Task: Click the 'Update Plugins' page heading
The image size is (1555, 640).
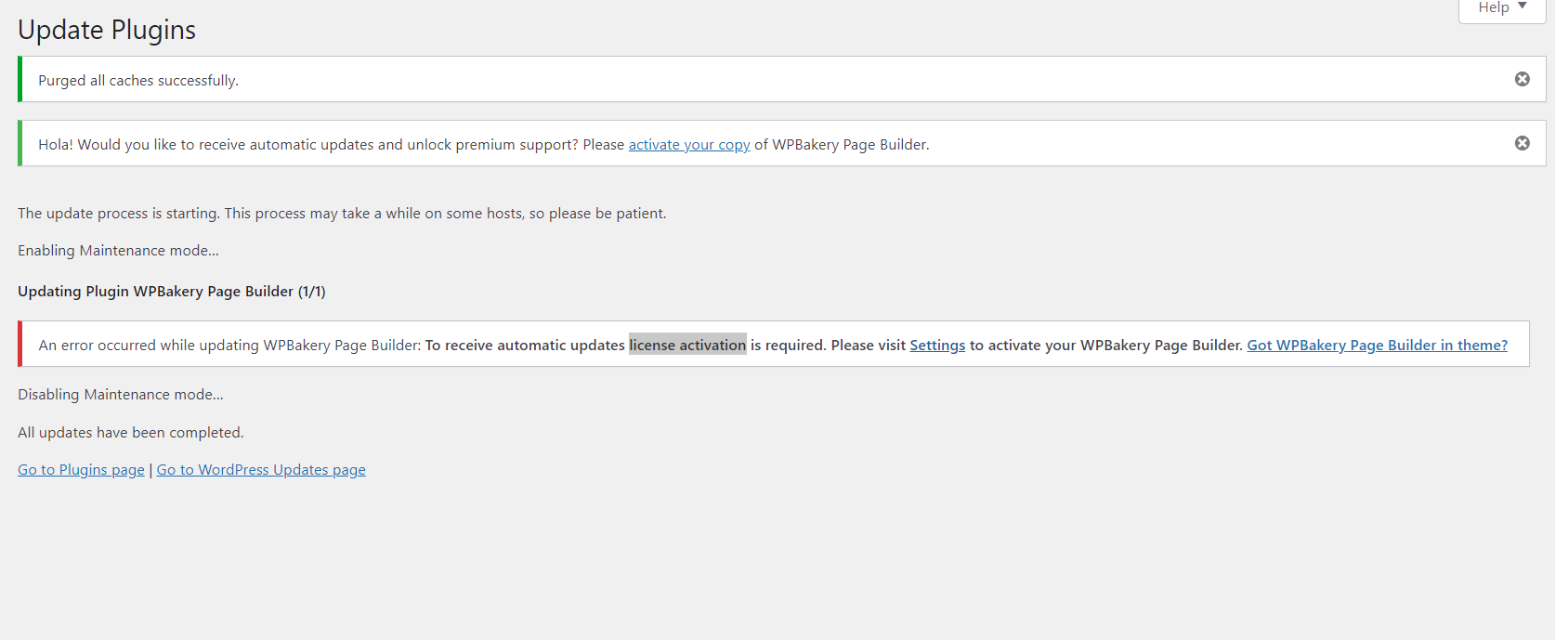Action: 107,30
